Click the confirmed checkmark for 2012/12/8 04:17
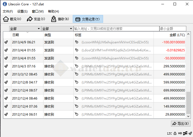The width and height of the screenshot is (193, 137). pos(6,82)
